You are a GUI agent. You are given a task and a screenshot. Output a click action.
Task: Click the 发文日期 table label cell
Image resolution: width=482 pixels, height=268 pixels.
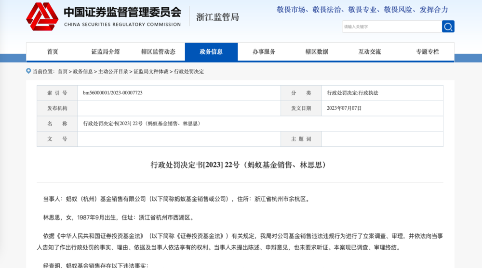pos(301,108)
